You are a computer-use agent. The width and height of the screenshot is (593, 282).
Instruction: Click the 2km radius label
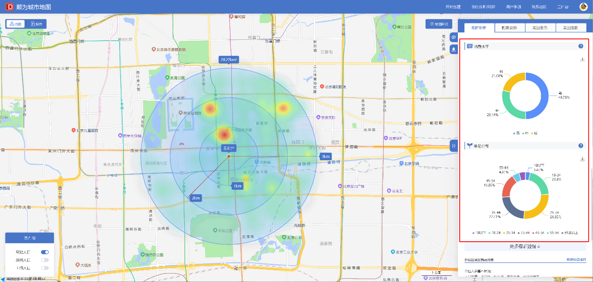(x=196, y=198)
